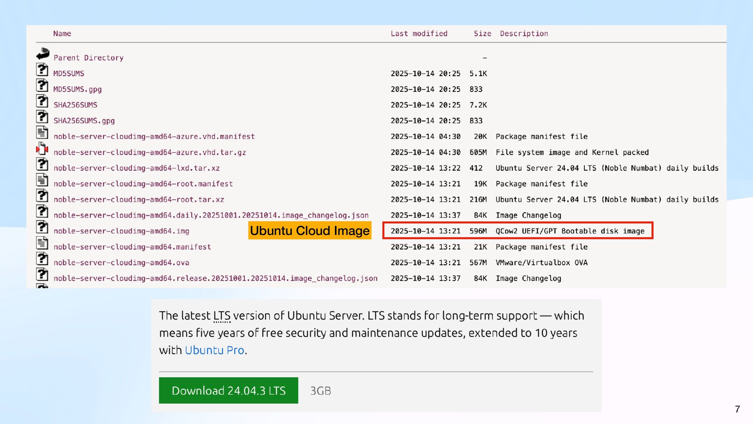
Task: Click the unknown-file icon beside MD5SUMS
Action: click(42, 70)
